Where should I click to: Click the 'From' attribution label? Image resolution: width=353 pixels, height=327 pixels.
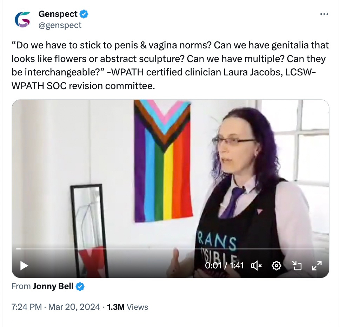pyautogui.click(x=21, y=286)
